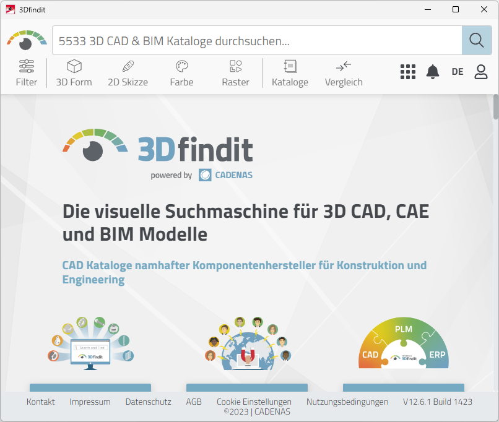This screenshot has height=422, width=499.
Task: Click the globe with users illustration
Action: coord(247,343)
